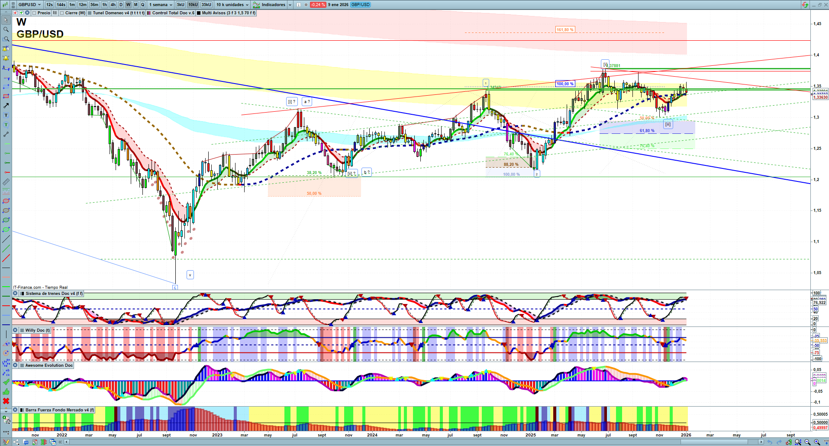Open Willy Doc indicator settings icon
Screen dimensions: 829x446
point(15,330)
